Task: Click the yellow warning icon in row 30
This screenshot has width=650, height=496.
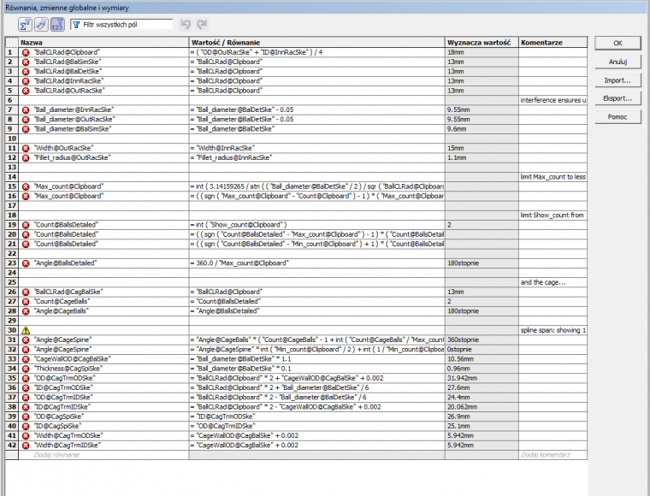Action: pos(26,331)
